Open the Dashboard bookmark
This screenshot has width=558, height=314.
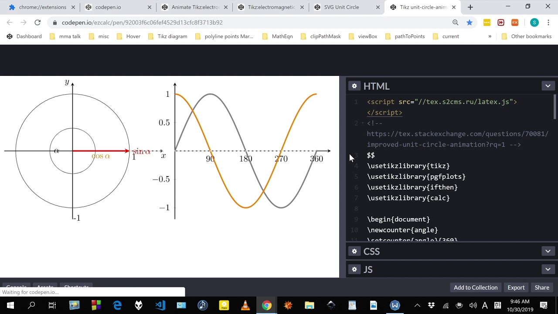pos(24,36)
